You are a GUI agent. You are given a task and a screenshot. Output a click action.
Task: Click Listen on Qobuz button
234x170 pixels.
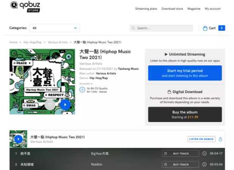tap(201, 139)
